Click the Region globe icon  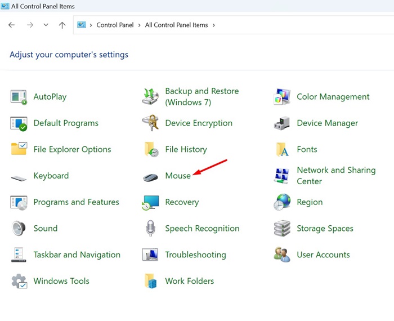(x=282, y=202)
